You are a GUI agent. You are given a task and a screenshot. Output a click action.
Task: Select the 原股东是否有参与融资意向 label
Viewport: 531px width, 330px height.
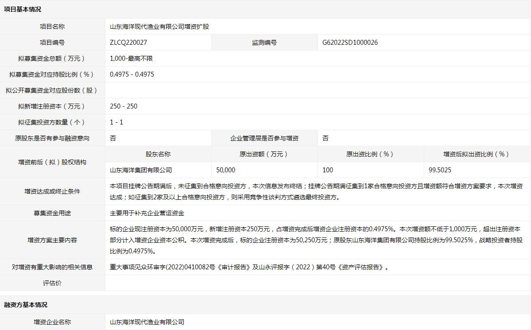pyautogui.click(x=53, y=138)
